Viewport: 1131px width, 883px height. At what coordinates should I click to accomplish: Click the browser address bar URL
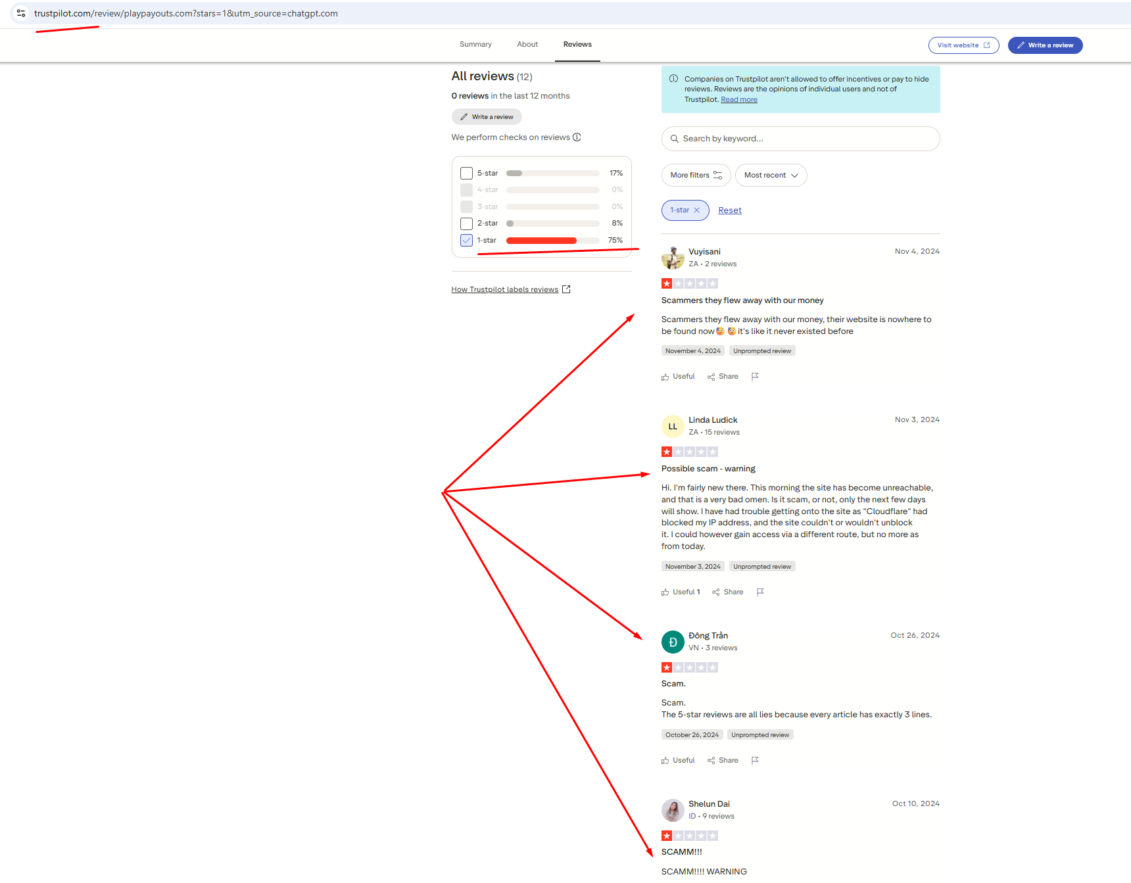[186, 14]
